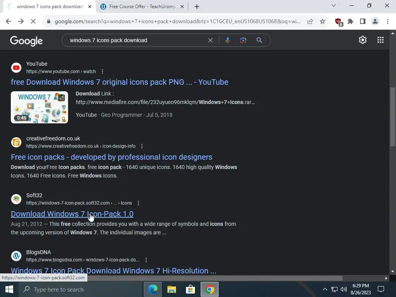Click the taskbar Type here to search box
Screen dimensions: 396x297
click(x=81, y=289)
